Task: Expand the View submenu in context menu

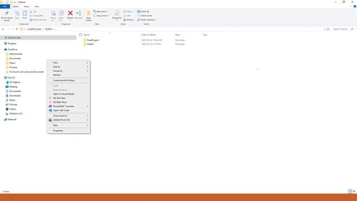Action: (x=69, y=63)
